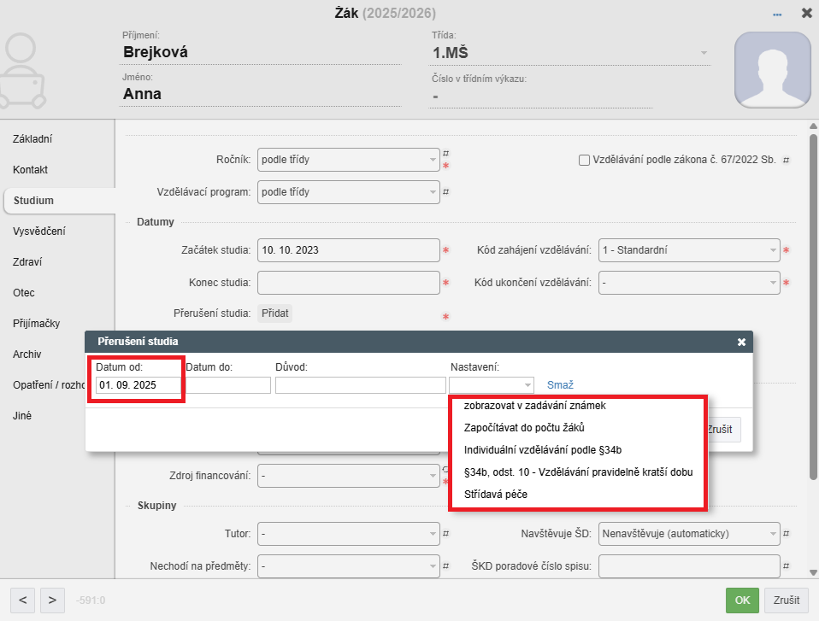Click hash icon next to Ročník dropdown
Viewport: 819px width, 621px height.
(445, 154)
